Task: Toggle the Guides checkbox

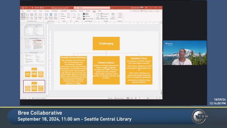Action: pyautogui.click(x=60, y=18)
